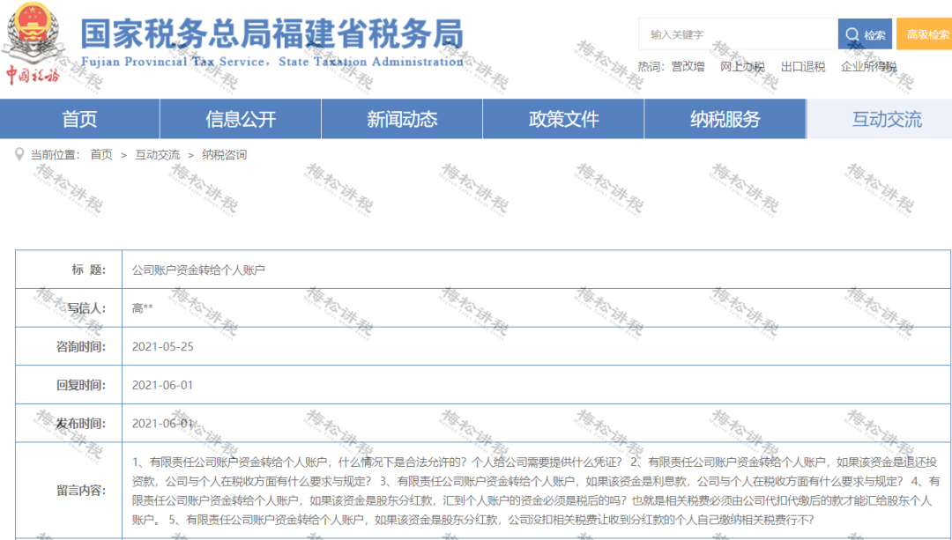Click the 输入关键字 search input field
The height and width of the screenshot is (540, 952).
coord(740,33)
